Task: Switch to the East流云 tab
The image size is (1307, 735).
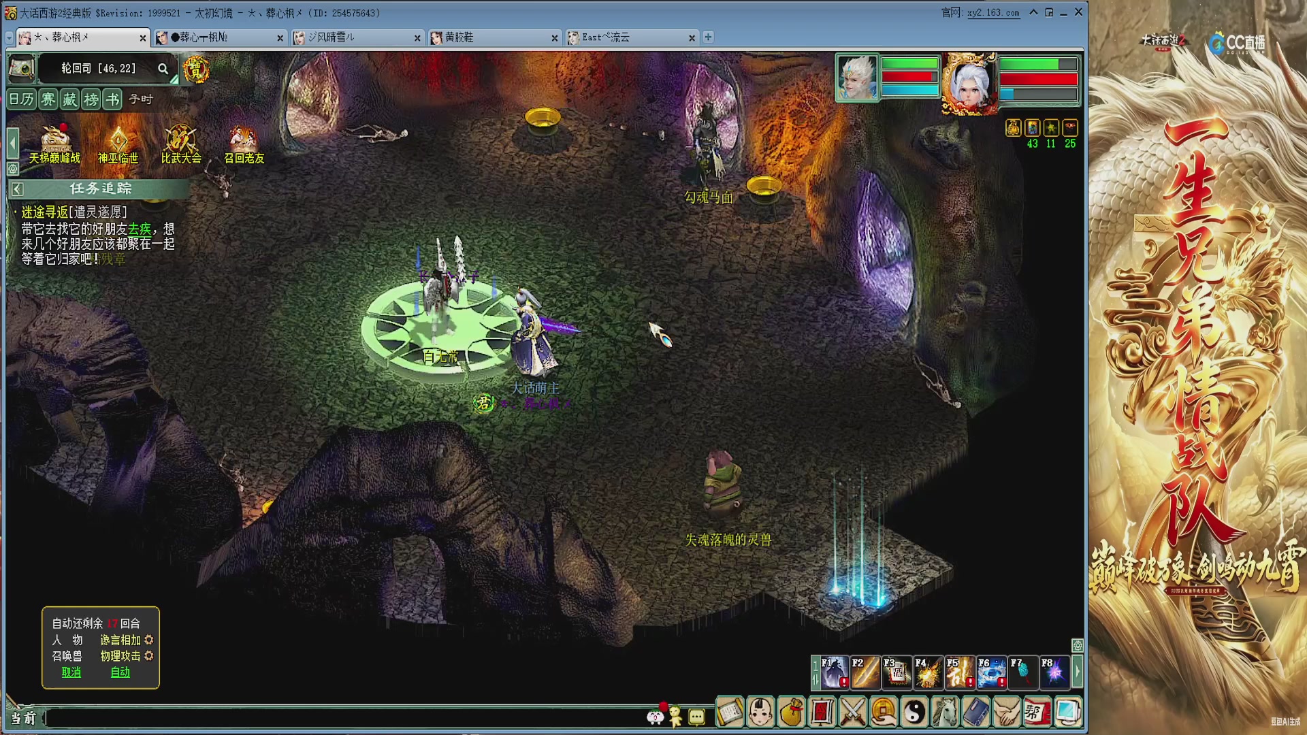Action: pyautogui.click(x=631, y=37)
